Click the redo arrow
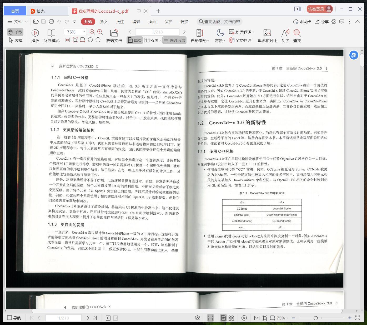367x325 pixels. (x=67, y=22)
